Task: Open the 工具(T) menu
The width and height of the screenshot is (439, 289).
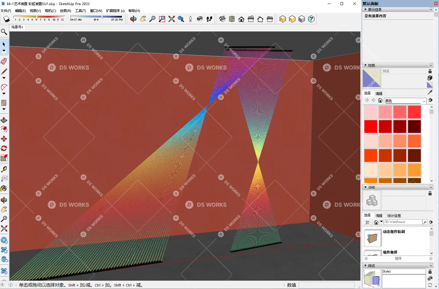Action: (x=81, y=11)
